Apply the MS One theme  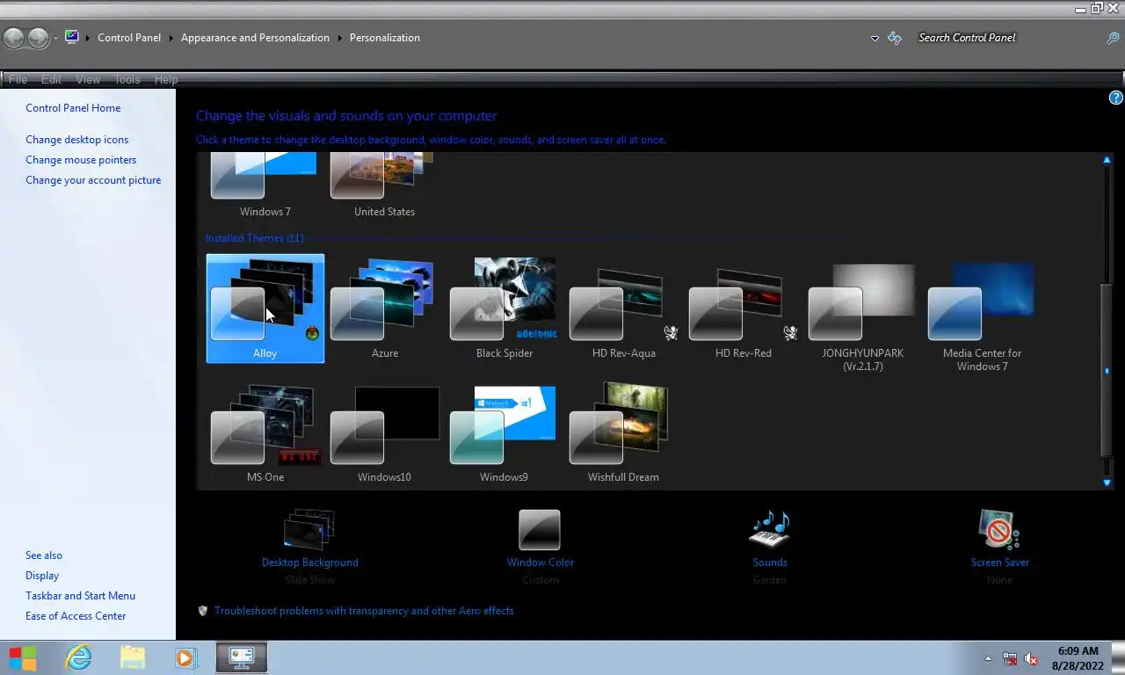(x=265, y=432)
